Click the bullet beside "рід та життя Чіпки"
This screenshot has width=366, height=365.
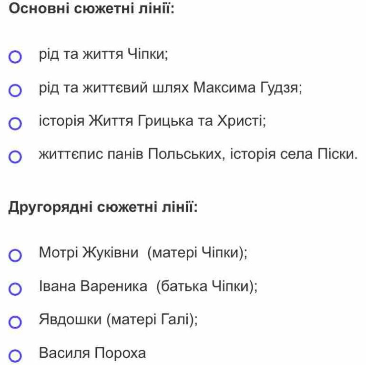pos(15,57)
